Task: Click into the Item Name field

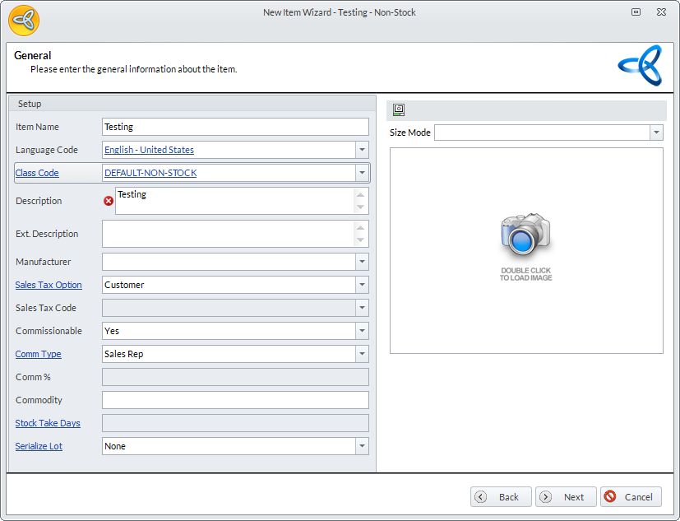Action: [235, 127]
